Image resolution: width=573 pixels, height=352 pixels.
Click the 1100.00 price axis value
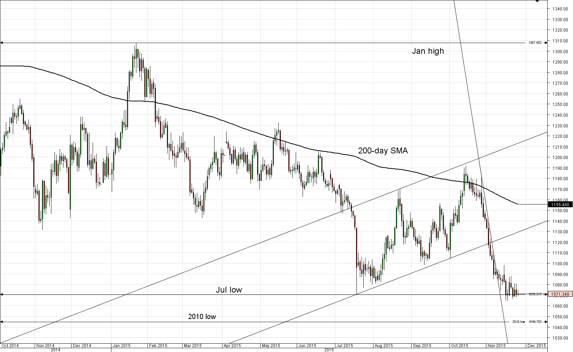pos(561,263)
